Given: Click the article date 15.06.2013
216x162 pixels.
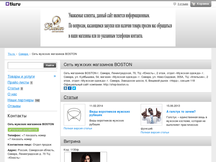Looking at the screenshot, I should [x=173, y=106].
